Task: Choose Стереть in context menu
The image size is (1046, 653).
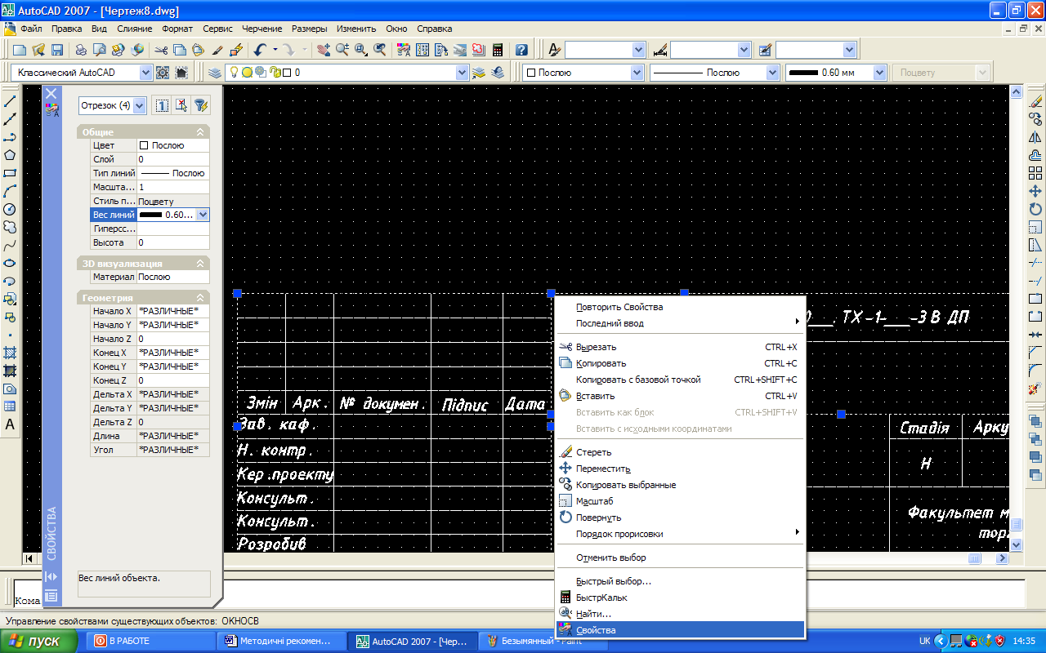Action: (x=680, y=452)
